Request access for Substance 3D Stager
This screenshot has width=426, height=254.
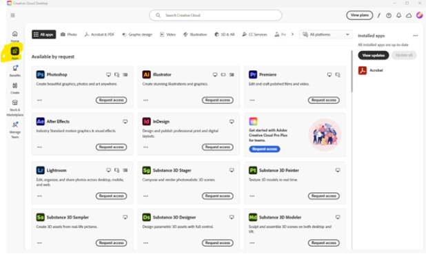[218, 196]
